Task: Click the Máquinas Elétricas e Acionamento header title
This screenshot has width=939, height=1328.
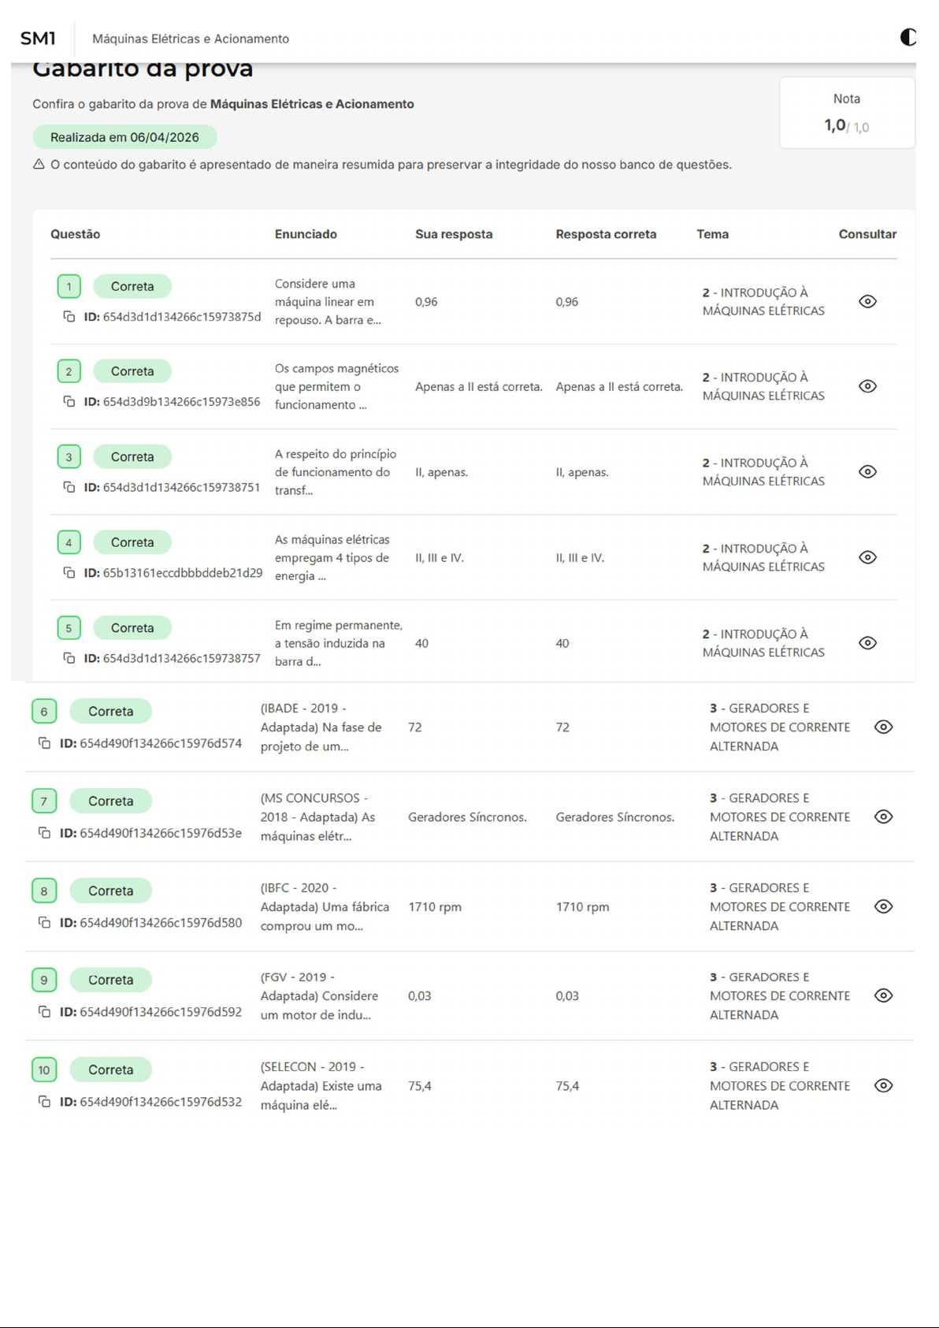Action: 191,39
